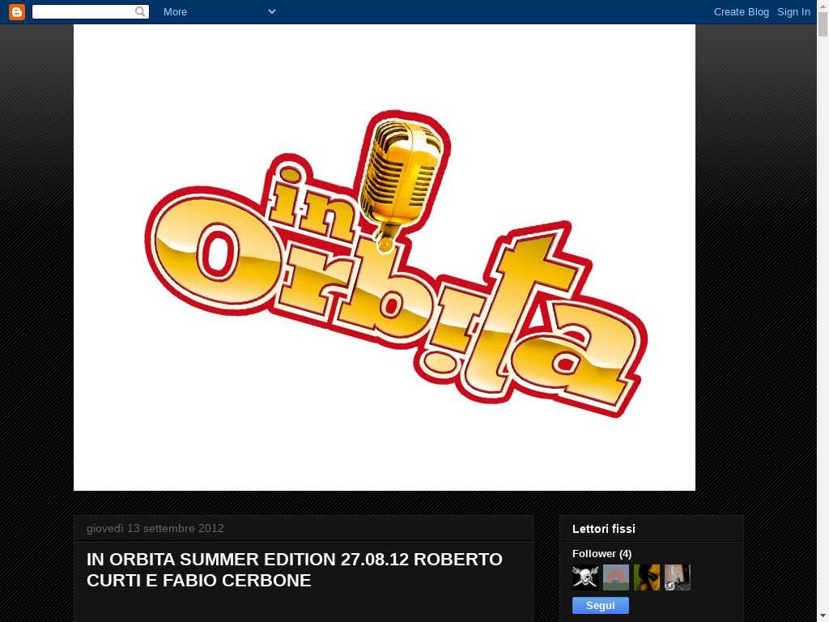Click the Sign In link

click(793, 11)
